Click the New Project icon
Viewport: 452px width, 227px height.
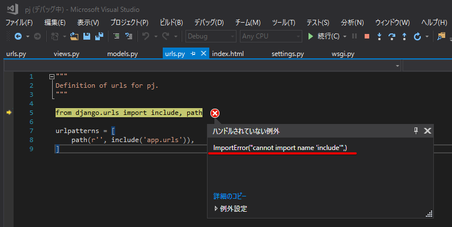(x=55, y=36)
